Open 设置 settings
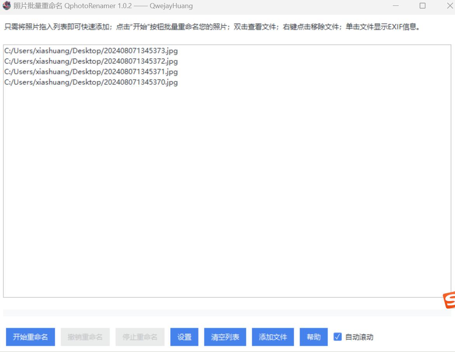The width and height of the screenshot is (455, 352). pos(184,337)
